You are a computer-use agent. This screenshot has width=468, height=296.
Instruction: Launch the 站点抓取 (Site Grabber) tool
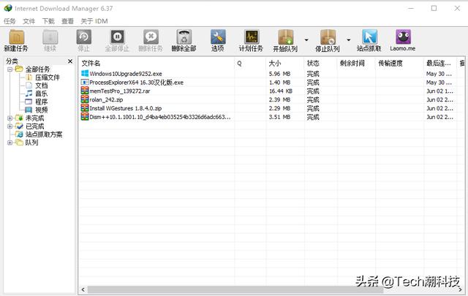point(369,39)
